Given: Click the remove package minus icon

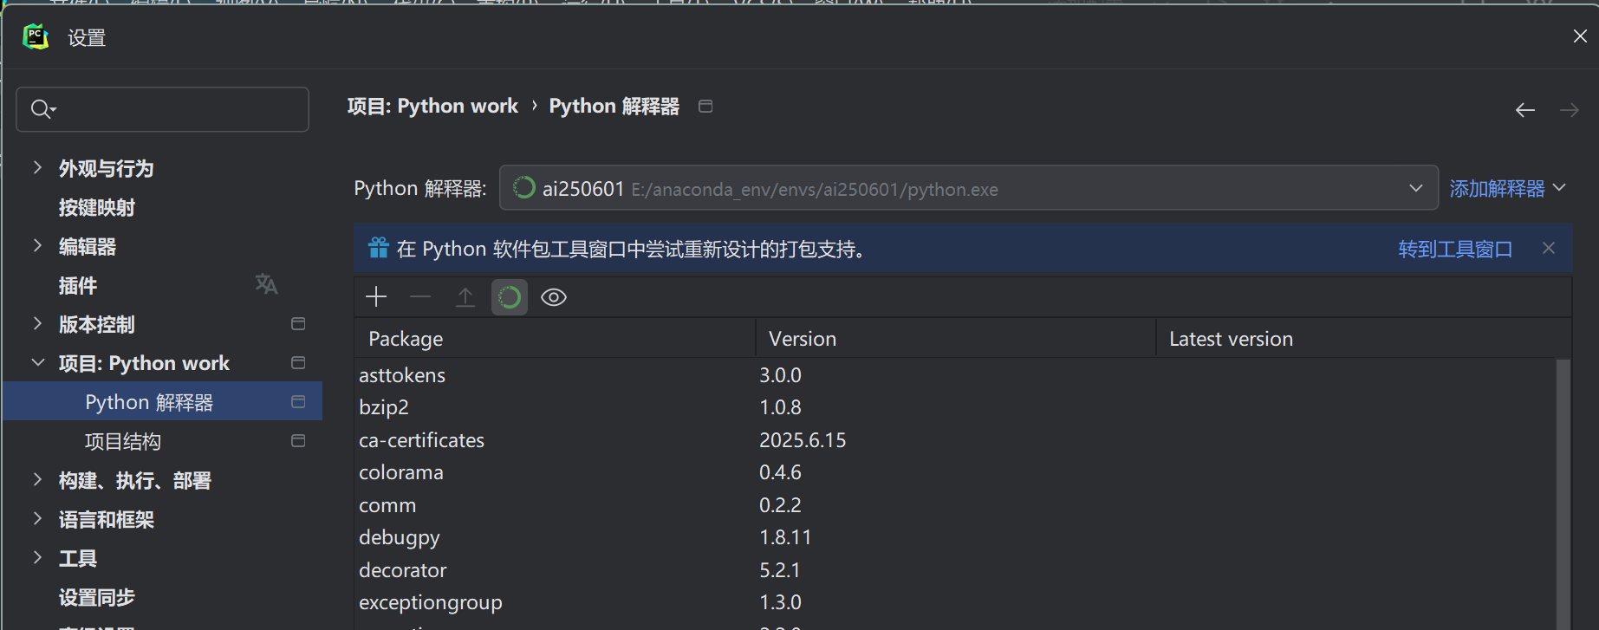Looking at the screenshot, I should point(420,297).
